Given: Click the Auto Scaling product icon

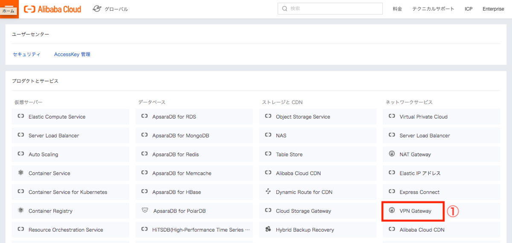Looking at the screenshot, I should pos(20,154).
